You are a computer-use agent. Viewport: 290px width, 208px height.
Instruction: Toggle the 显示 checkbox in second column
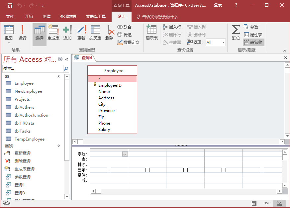pyautogui.click(x=147, y=170)
